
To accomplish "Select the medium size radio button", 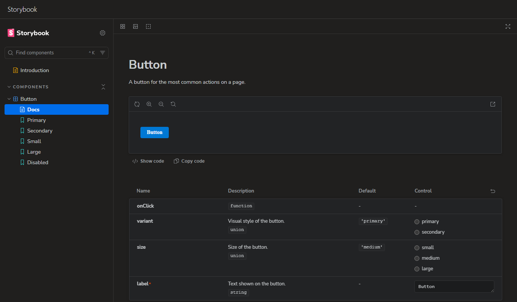I will click(417, 258).
